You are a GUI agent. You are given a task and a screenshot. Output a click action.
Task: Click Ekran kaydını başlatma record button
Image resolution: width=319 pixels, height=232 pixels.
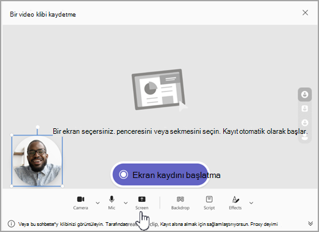[161, 174]
